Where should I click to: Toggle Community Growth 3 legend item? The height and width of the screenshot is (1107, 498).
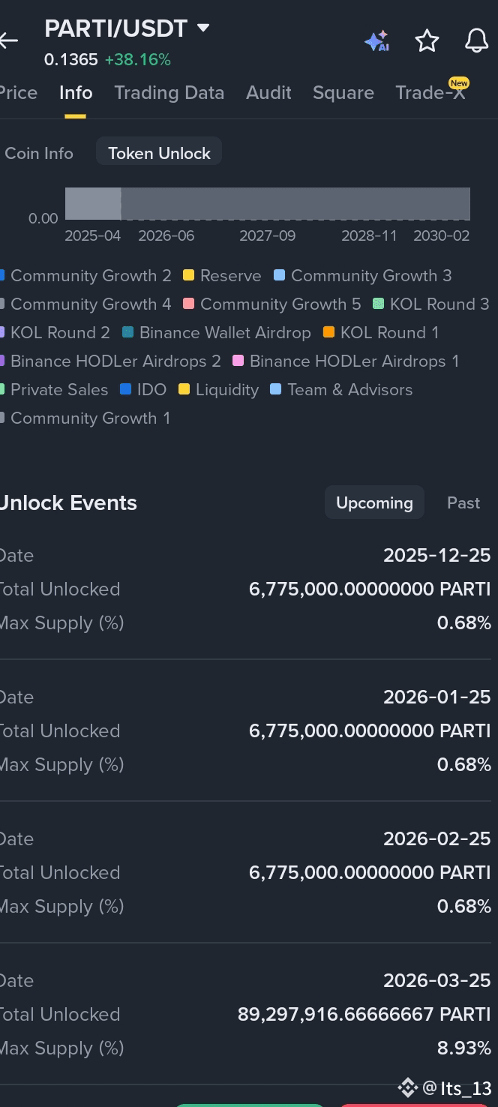(x=363, y=275)
